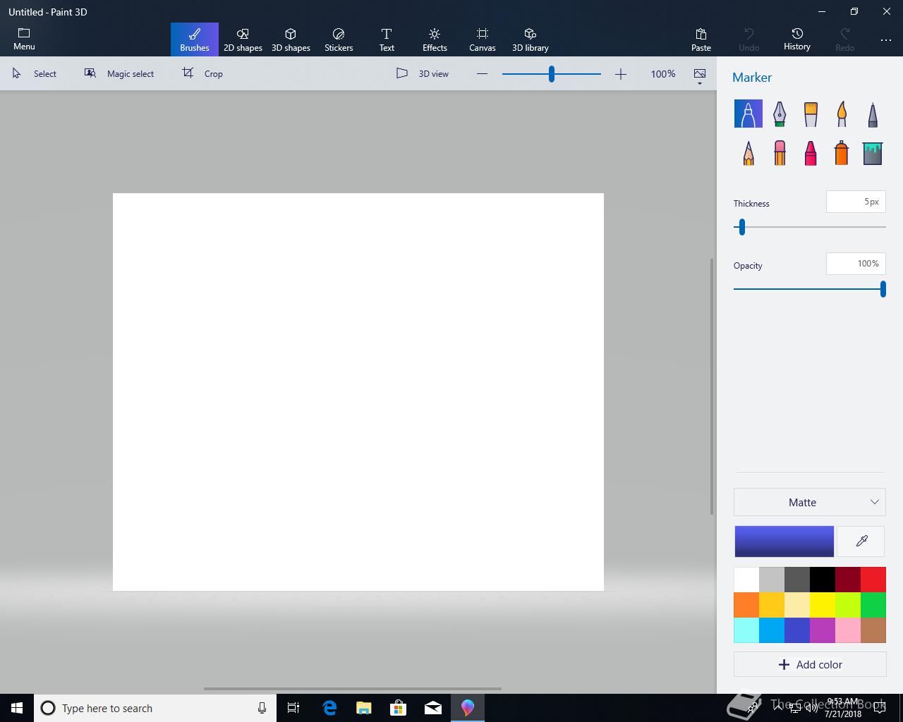903x722 pixels.
Task: Choose the Pixel pen brush
Action: click(x=873, y=114)
